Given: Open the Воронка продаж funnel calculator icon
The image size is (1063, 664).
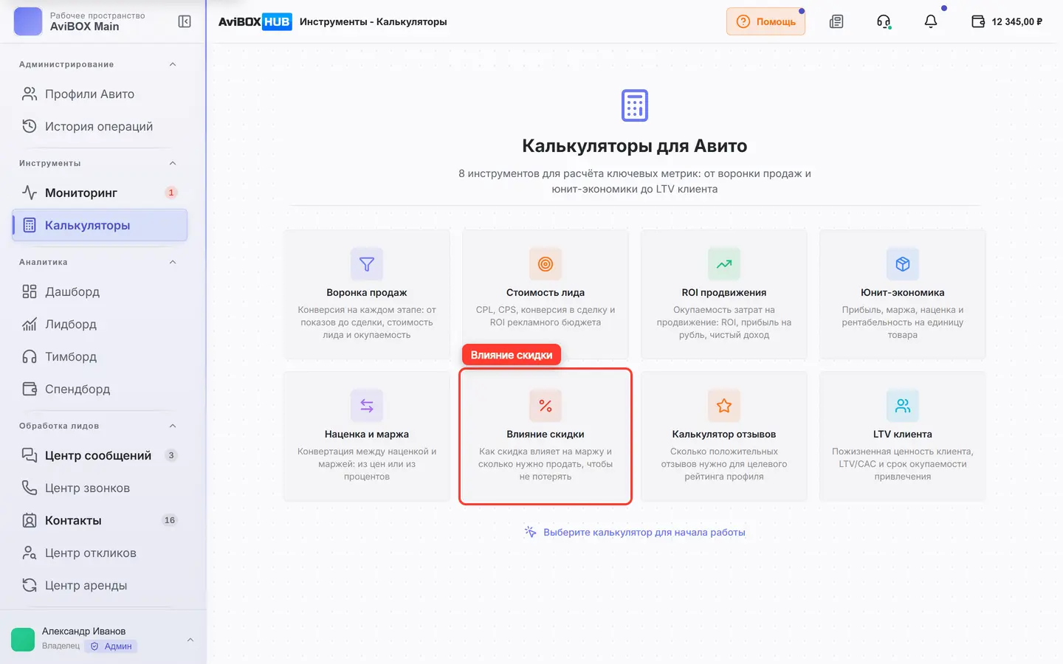Looking at the screenshot, I should tap(367, 264).
